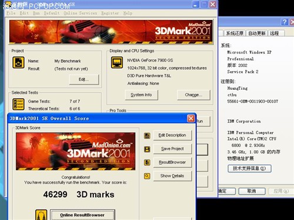Switch to the 自动更新 tab
294x220 pixels.
(x=257, y=33)
